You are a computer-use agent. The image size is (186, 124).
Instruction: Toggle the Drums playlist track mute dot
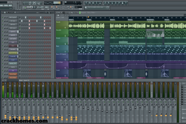tap(67, 44)
